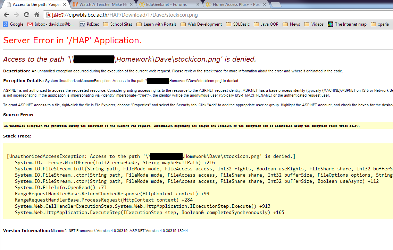
Task: Open the Java OOP bookmark folder
Action: [266, 24]
